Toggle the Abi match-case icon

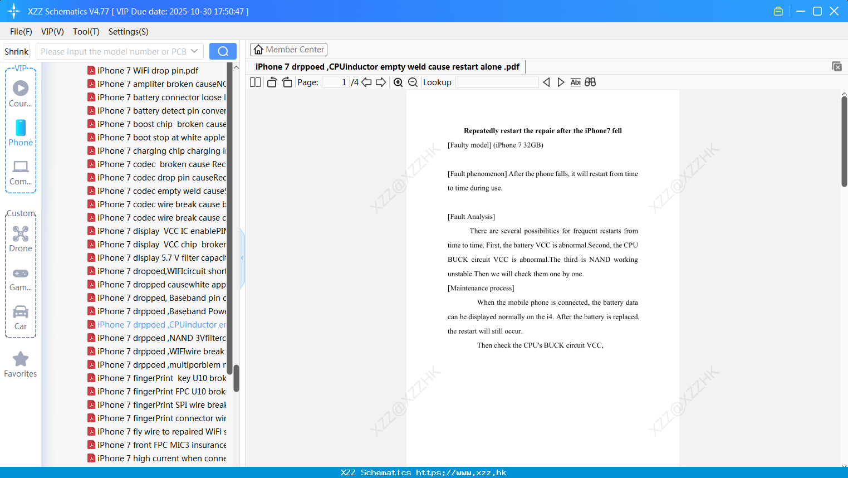(576, 82)
